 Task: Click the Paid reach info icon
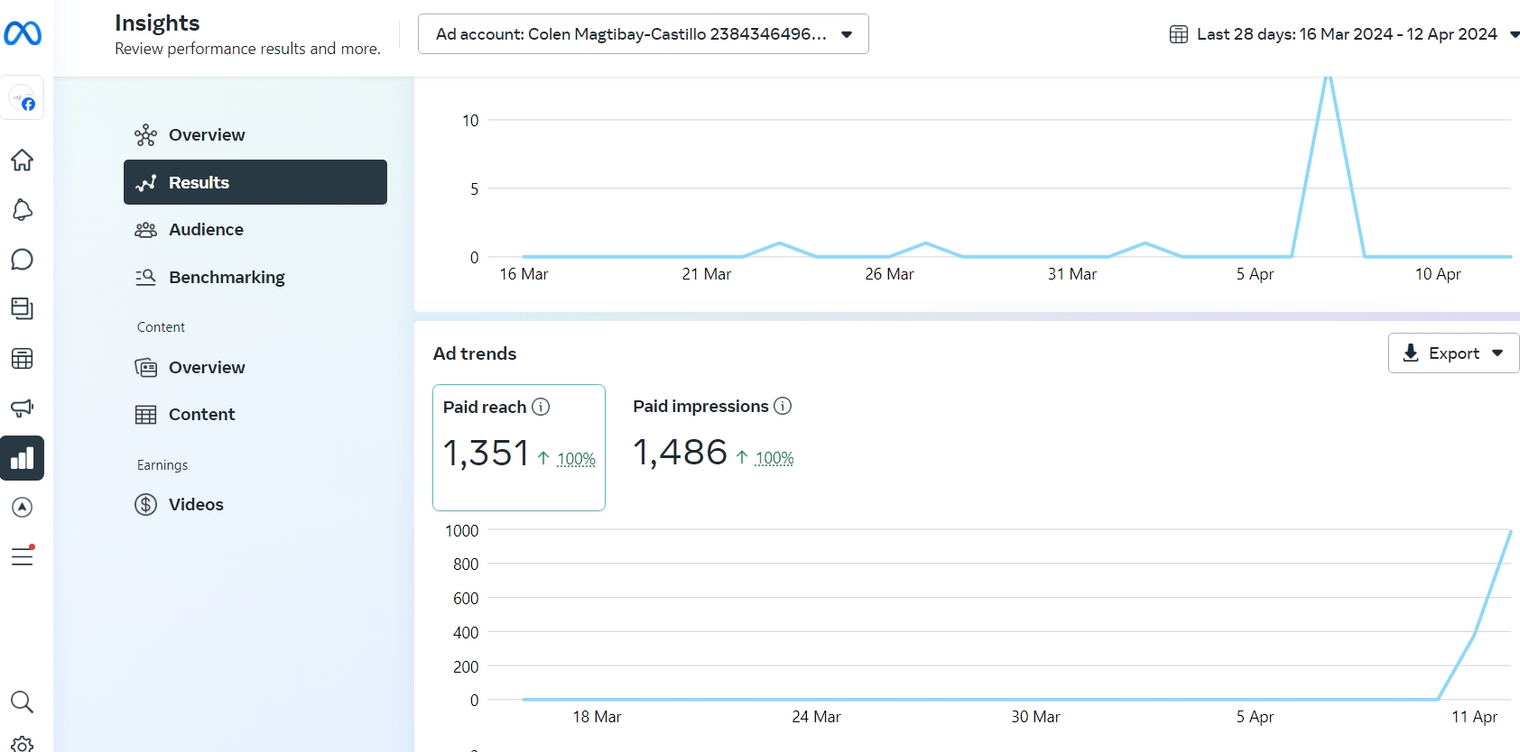click(541, 407)
